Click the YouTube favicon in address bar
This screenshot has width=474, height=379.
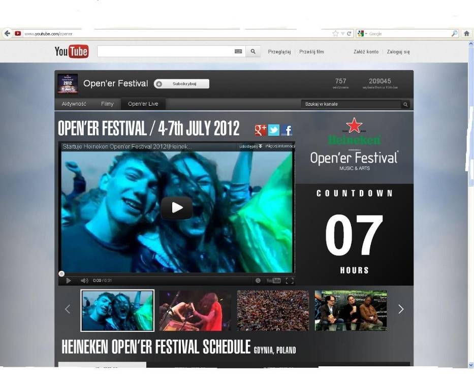(x=18, y=34)
